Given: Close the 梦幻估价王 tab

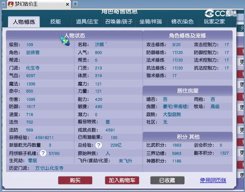Looking at the screenshot, I should pyautogui.click(x=68, y=5).
